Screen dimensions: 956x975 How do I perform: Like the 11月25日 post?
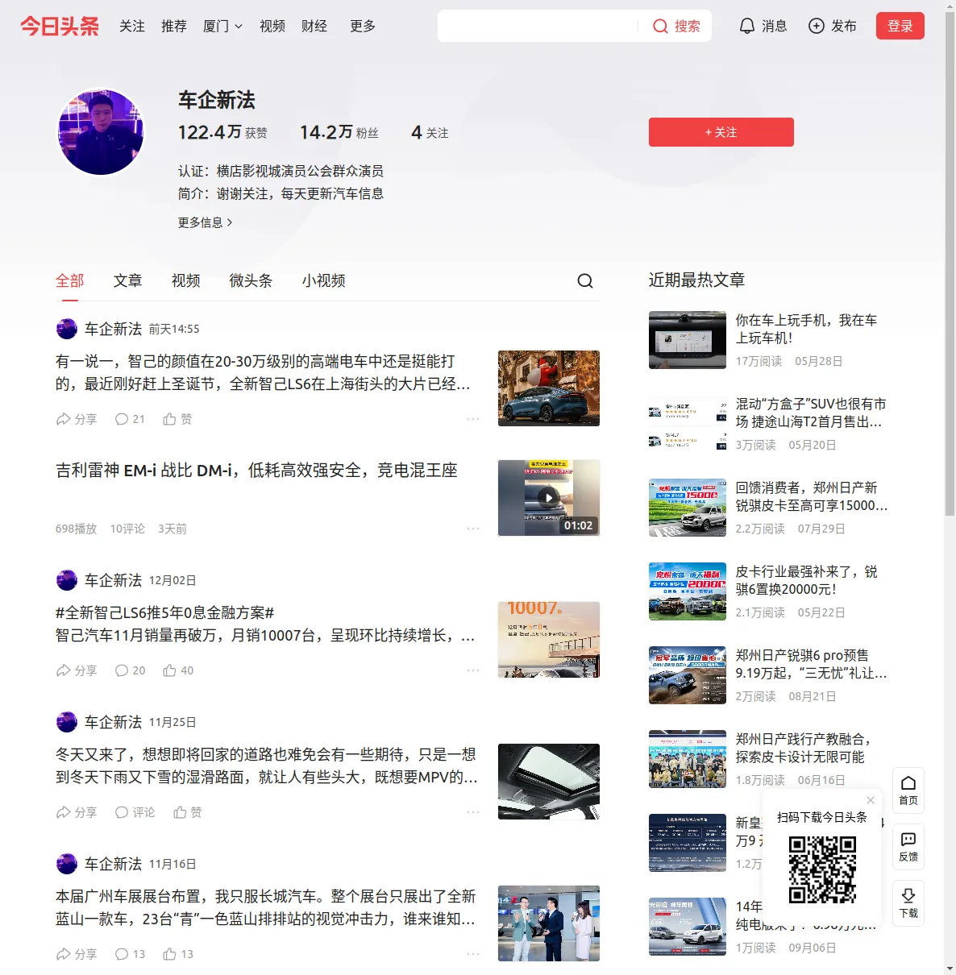point(188,812)
